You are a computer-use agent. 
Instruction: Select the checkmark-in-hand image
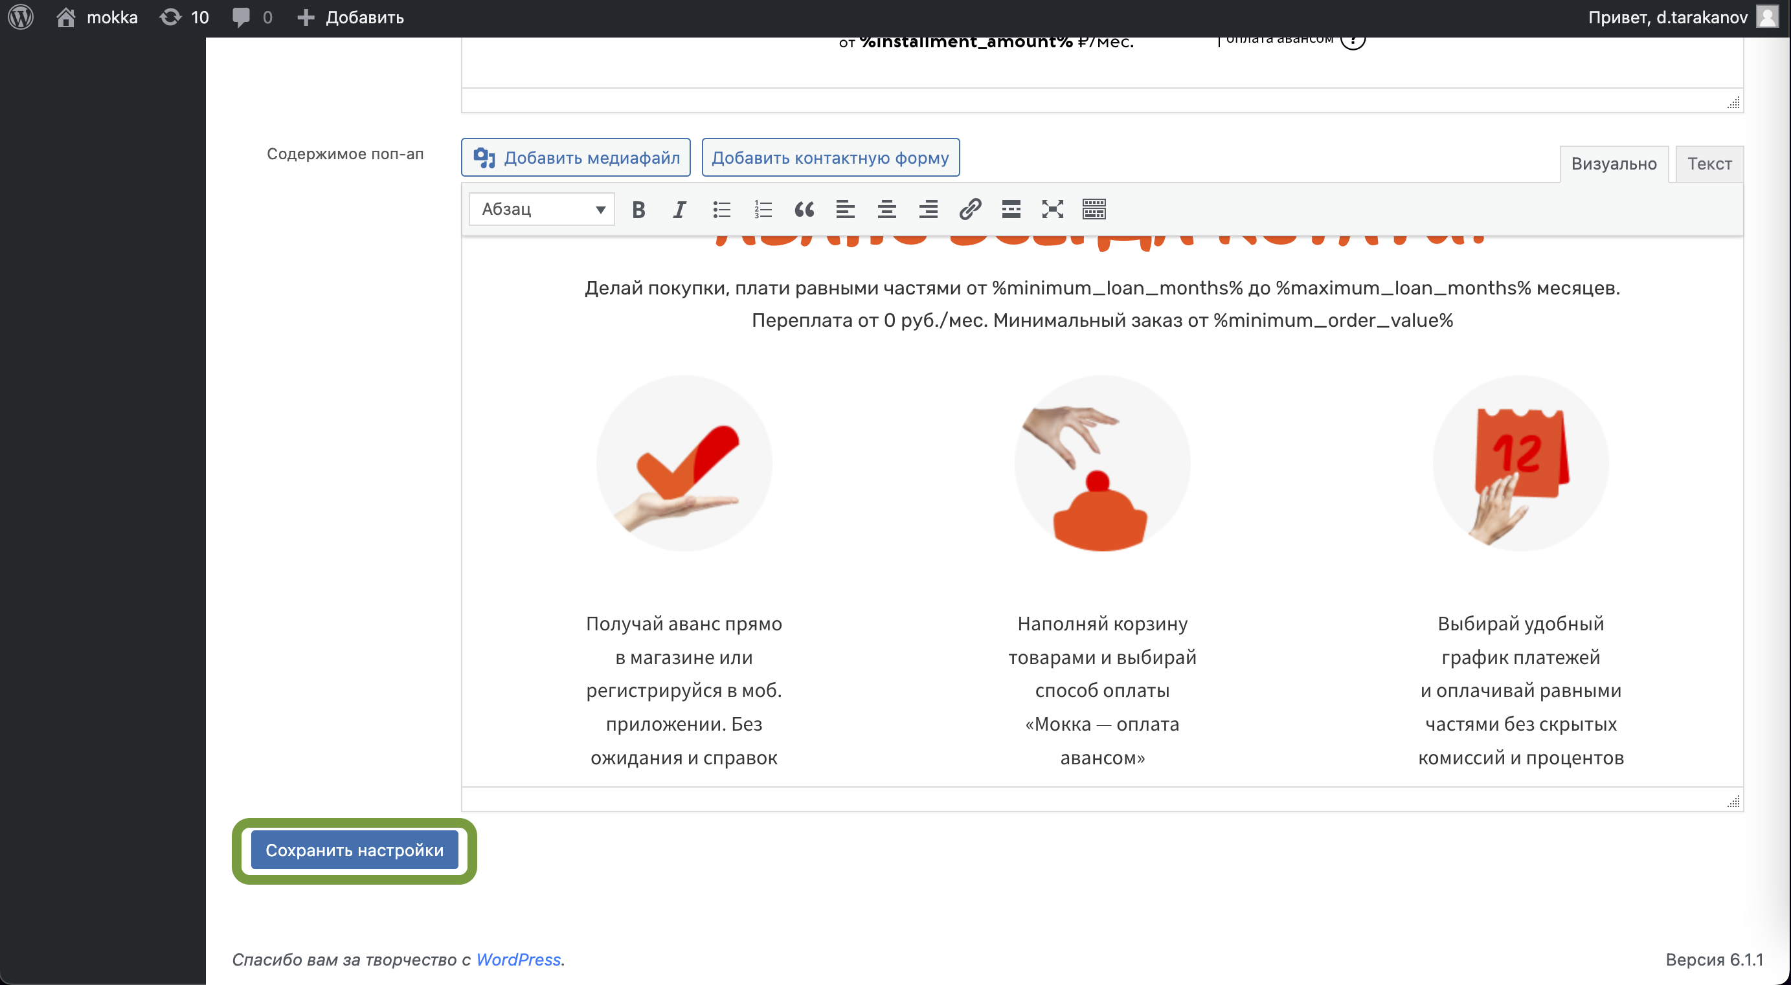[x=684, y=463]
